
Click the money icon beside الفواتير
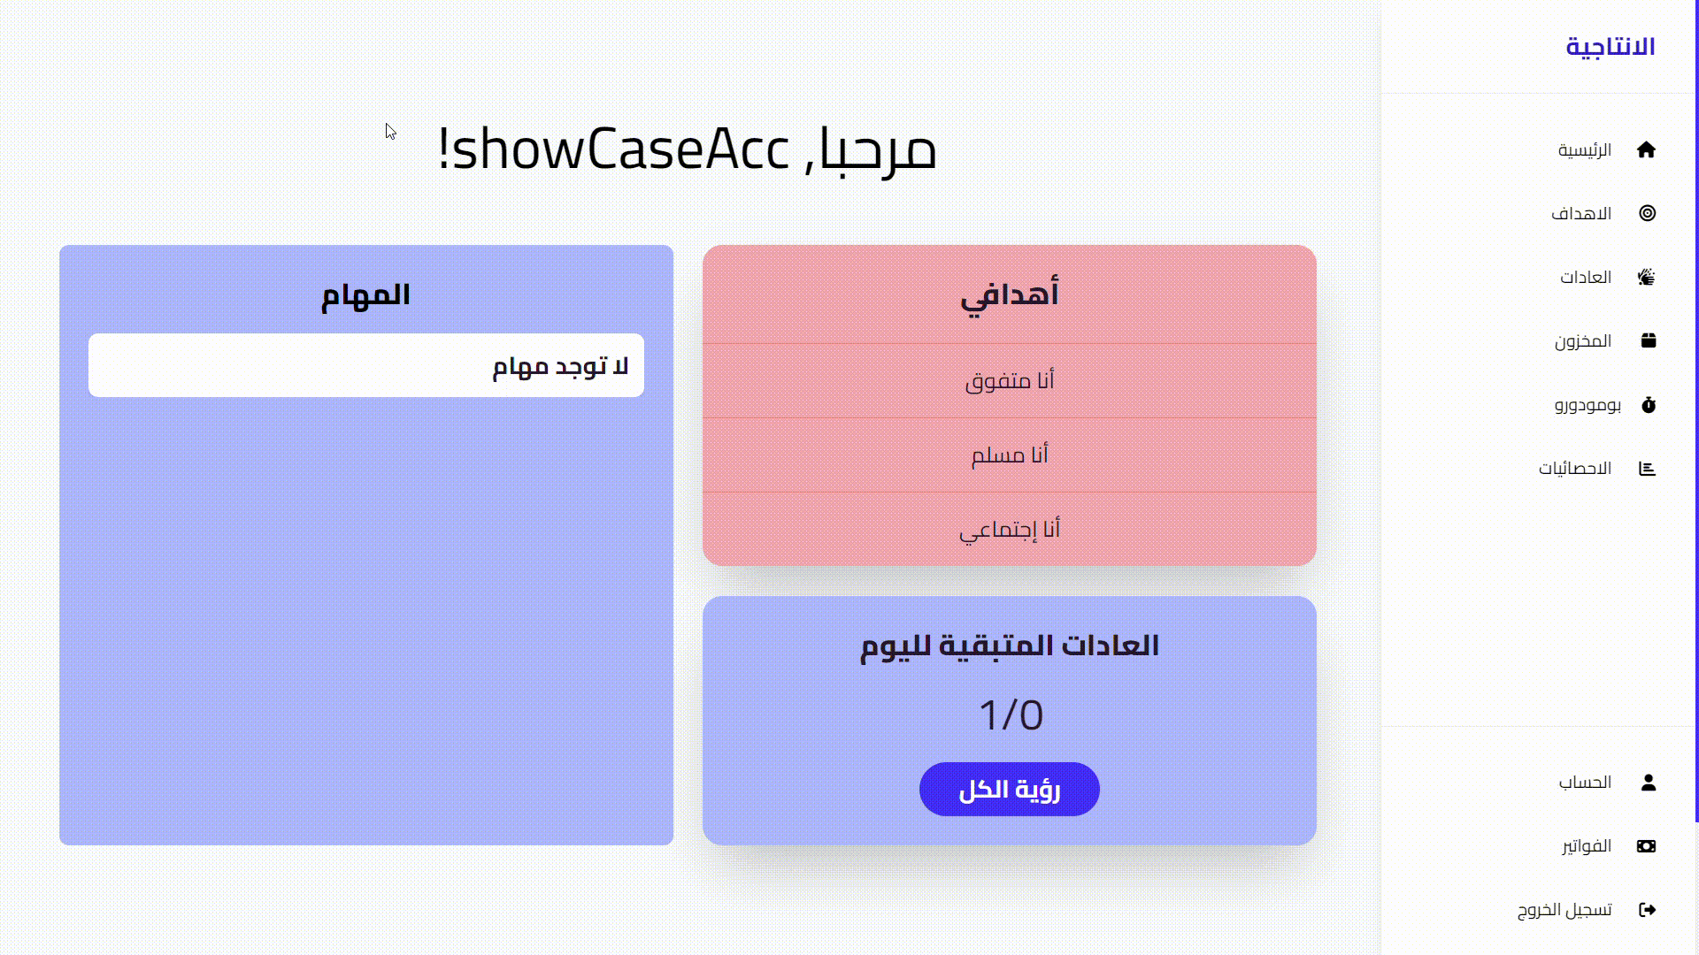[x=1647, y=844]
